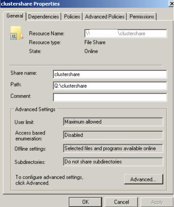Click the Share name input field

(x=110, y=74)
